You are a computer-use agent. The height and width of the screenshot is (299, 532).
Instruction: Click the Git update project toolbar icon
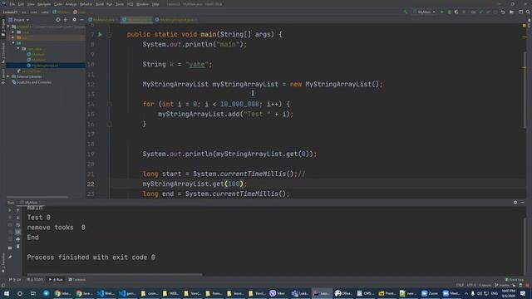481,12
